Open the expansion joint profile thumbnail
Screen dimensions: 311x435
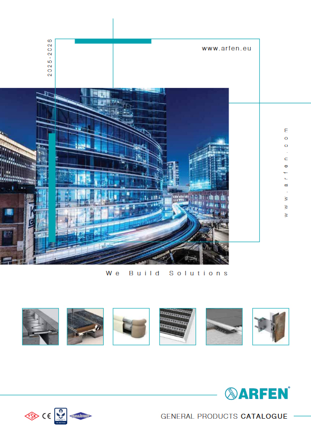tap(40, 327)
